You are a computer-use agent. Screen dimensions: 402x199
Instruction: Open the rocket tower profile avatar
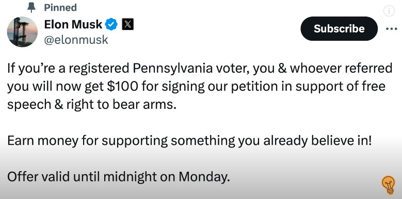coord(22,32)
